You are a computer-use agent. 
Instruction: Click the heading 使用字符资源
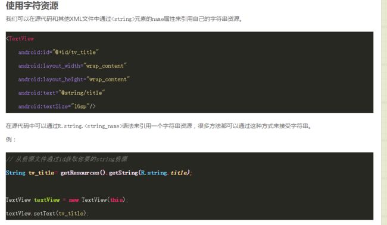point(32,5)
